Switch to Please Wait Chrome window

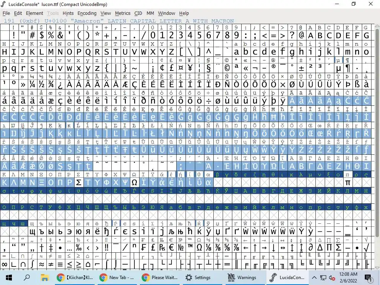160,278
